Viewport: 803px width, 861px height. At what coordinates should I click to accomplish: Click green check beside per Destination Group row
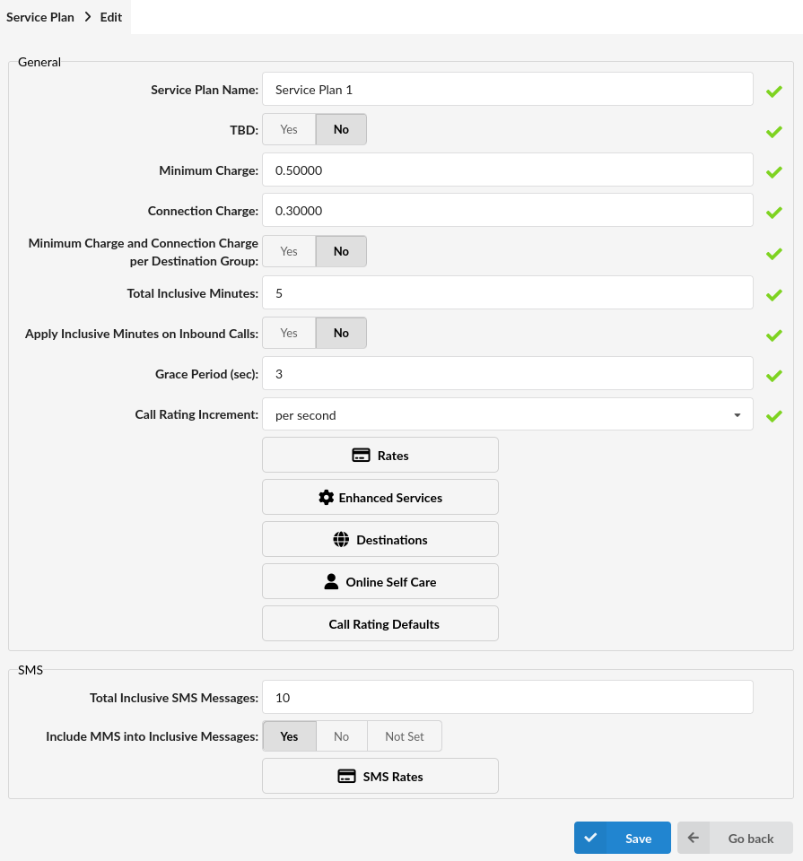point(774,254)
